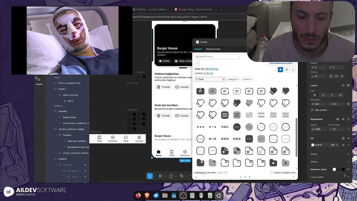Expand the social_connection_buttons layer
This screenshot has height=201, width=357.
click(57, 153)
